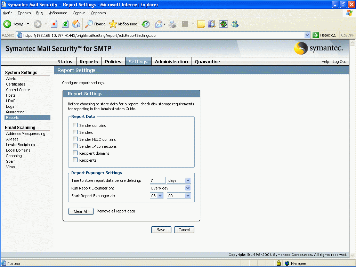Open Alerts in System Settings

coord(11,79)
